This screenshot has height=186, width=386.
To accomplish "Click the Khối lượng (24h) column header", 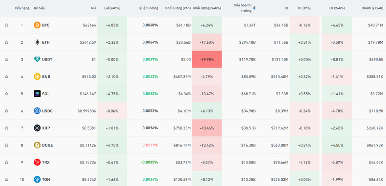I will 178,8.
